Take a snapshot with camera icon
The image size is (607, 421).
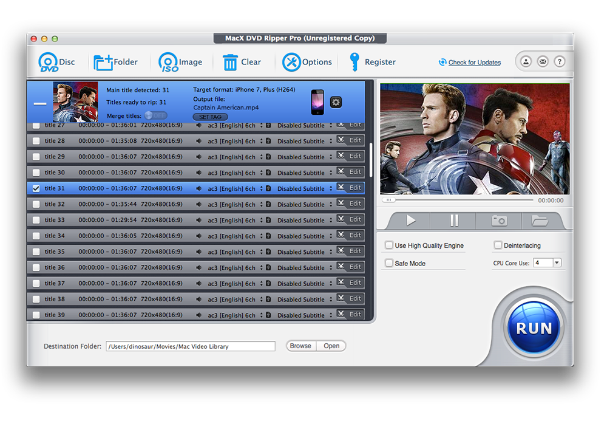(x=499, y=221)
